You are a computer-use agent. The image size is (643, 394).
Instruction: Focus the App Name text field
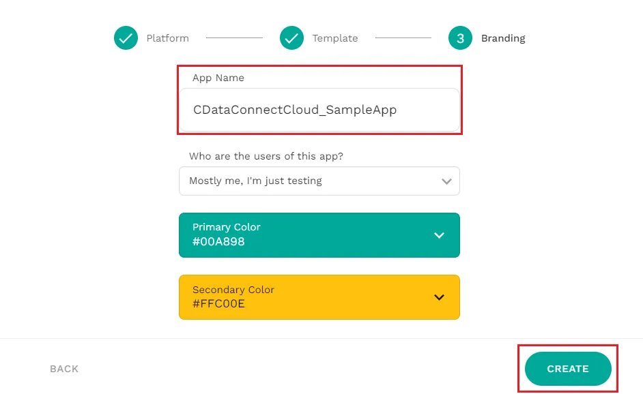point(319,109)
